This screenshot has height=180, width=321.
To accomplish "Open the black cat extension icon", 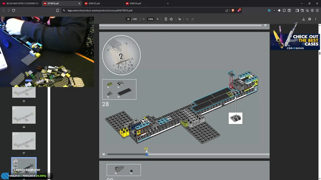I will [274, 10].
